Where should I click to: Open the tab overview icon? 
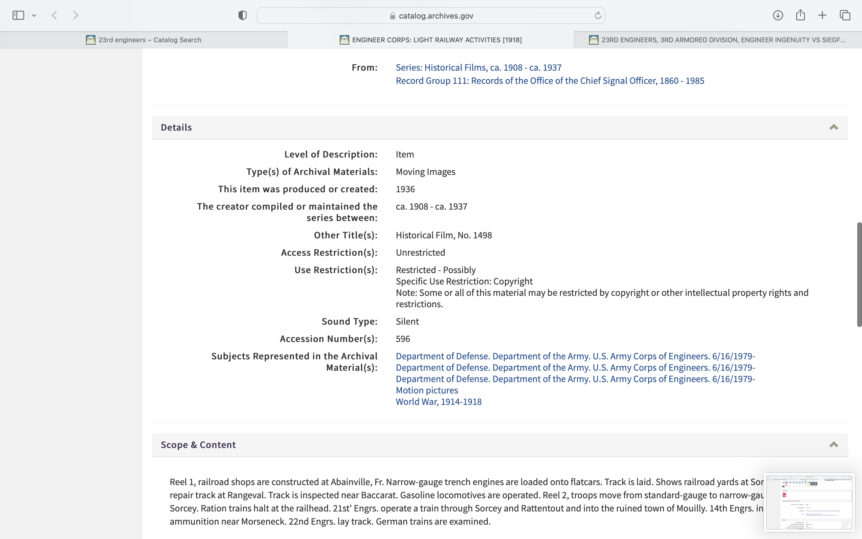(845, 15)
